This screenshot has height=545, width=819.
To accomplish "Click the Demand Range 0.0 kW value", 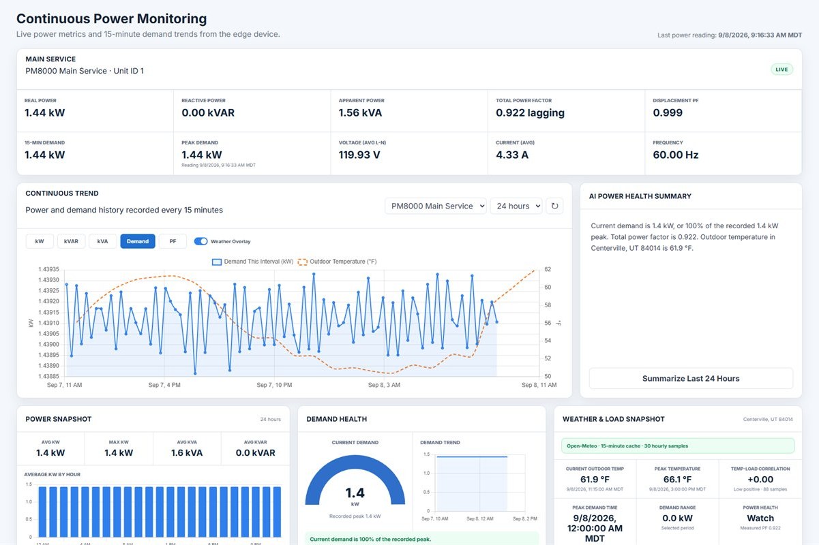I will tap(678, 518).
